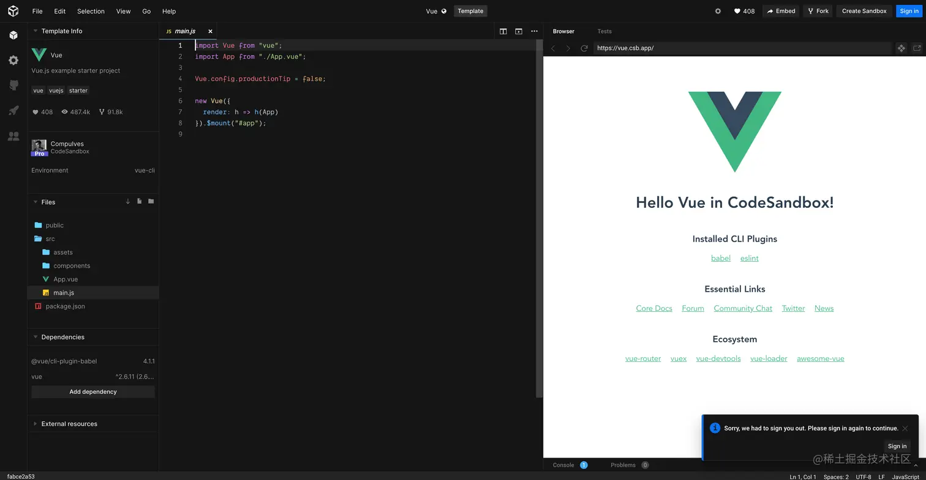The height and width of the screenshot is (480, 926).
Task: Toggle the split editor layout icon
Action: point(503,31)
